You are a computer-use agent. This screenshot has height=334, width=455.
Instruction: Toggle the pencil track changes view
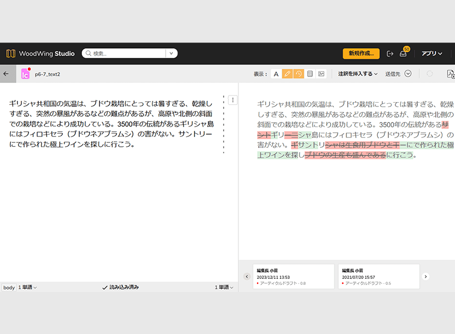coord(287,74)
